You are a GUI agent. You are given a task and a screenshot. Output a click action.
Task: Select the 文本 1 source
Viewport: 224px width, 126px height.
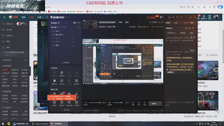tap(57, 31)
